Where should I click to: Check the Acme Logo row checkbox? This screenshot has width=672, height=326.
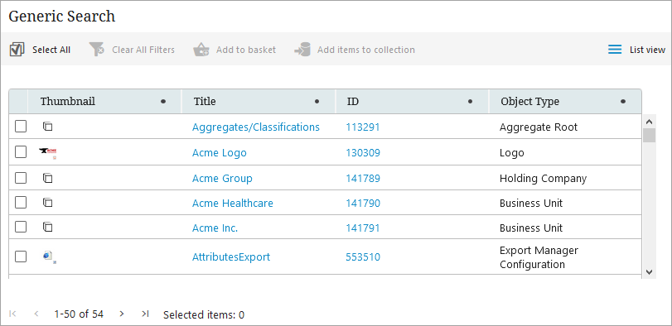[x=21, y=152]
